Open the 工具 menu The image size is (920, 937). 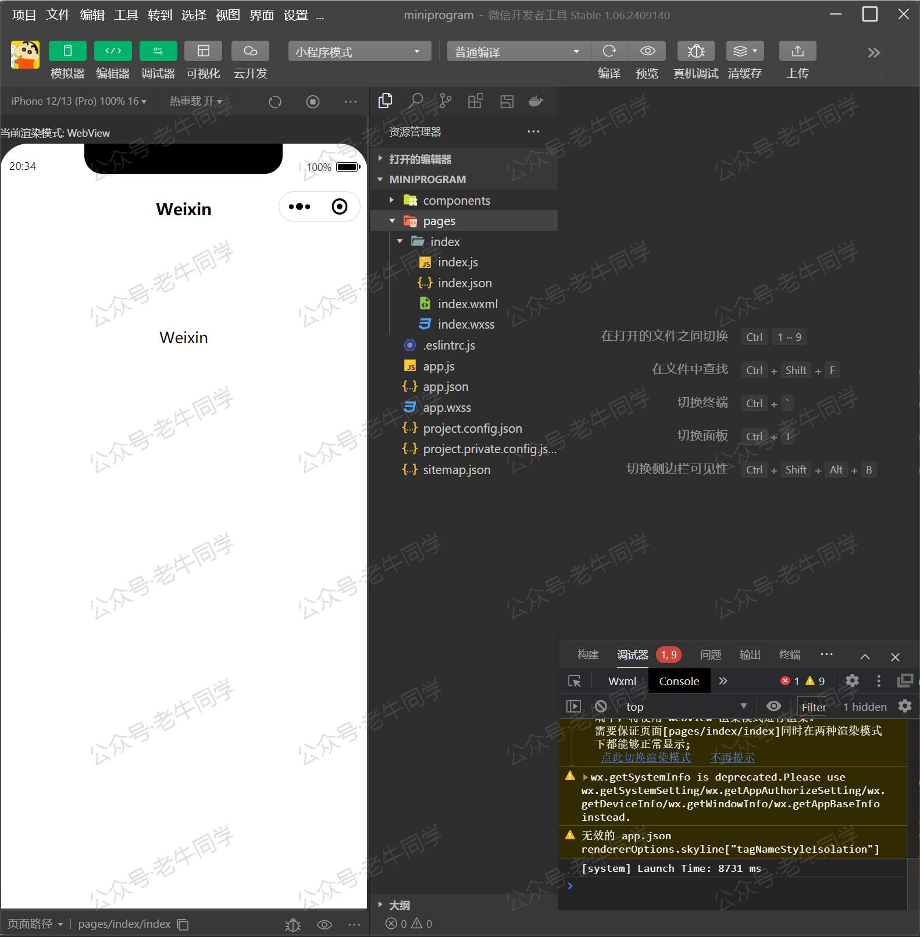click(x=126, y=15)
